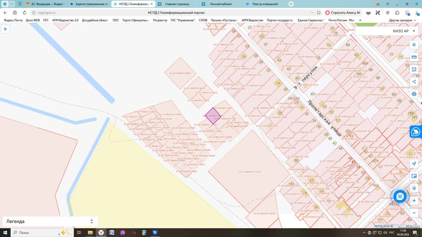Expand the left sidebar panel
The image size is (422, 237).
coord(5,29)
